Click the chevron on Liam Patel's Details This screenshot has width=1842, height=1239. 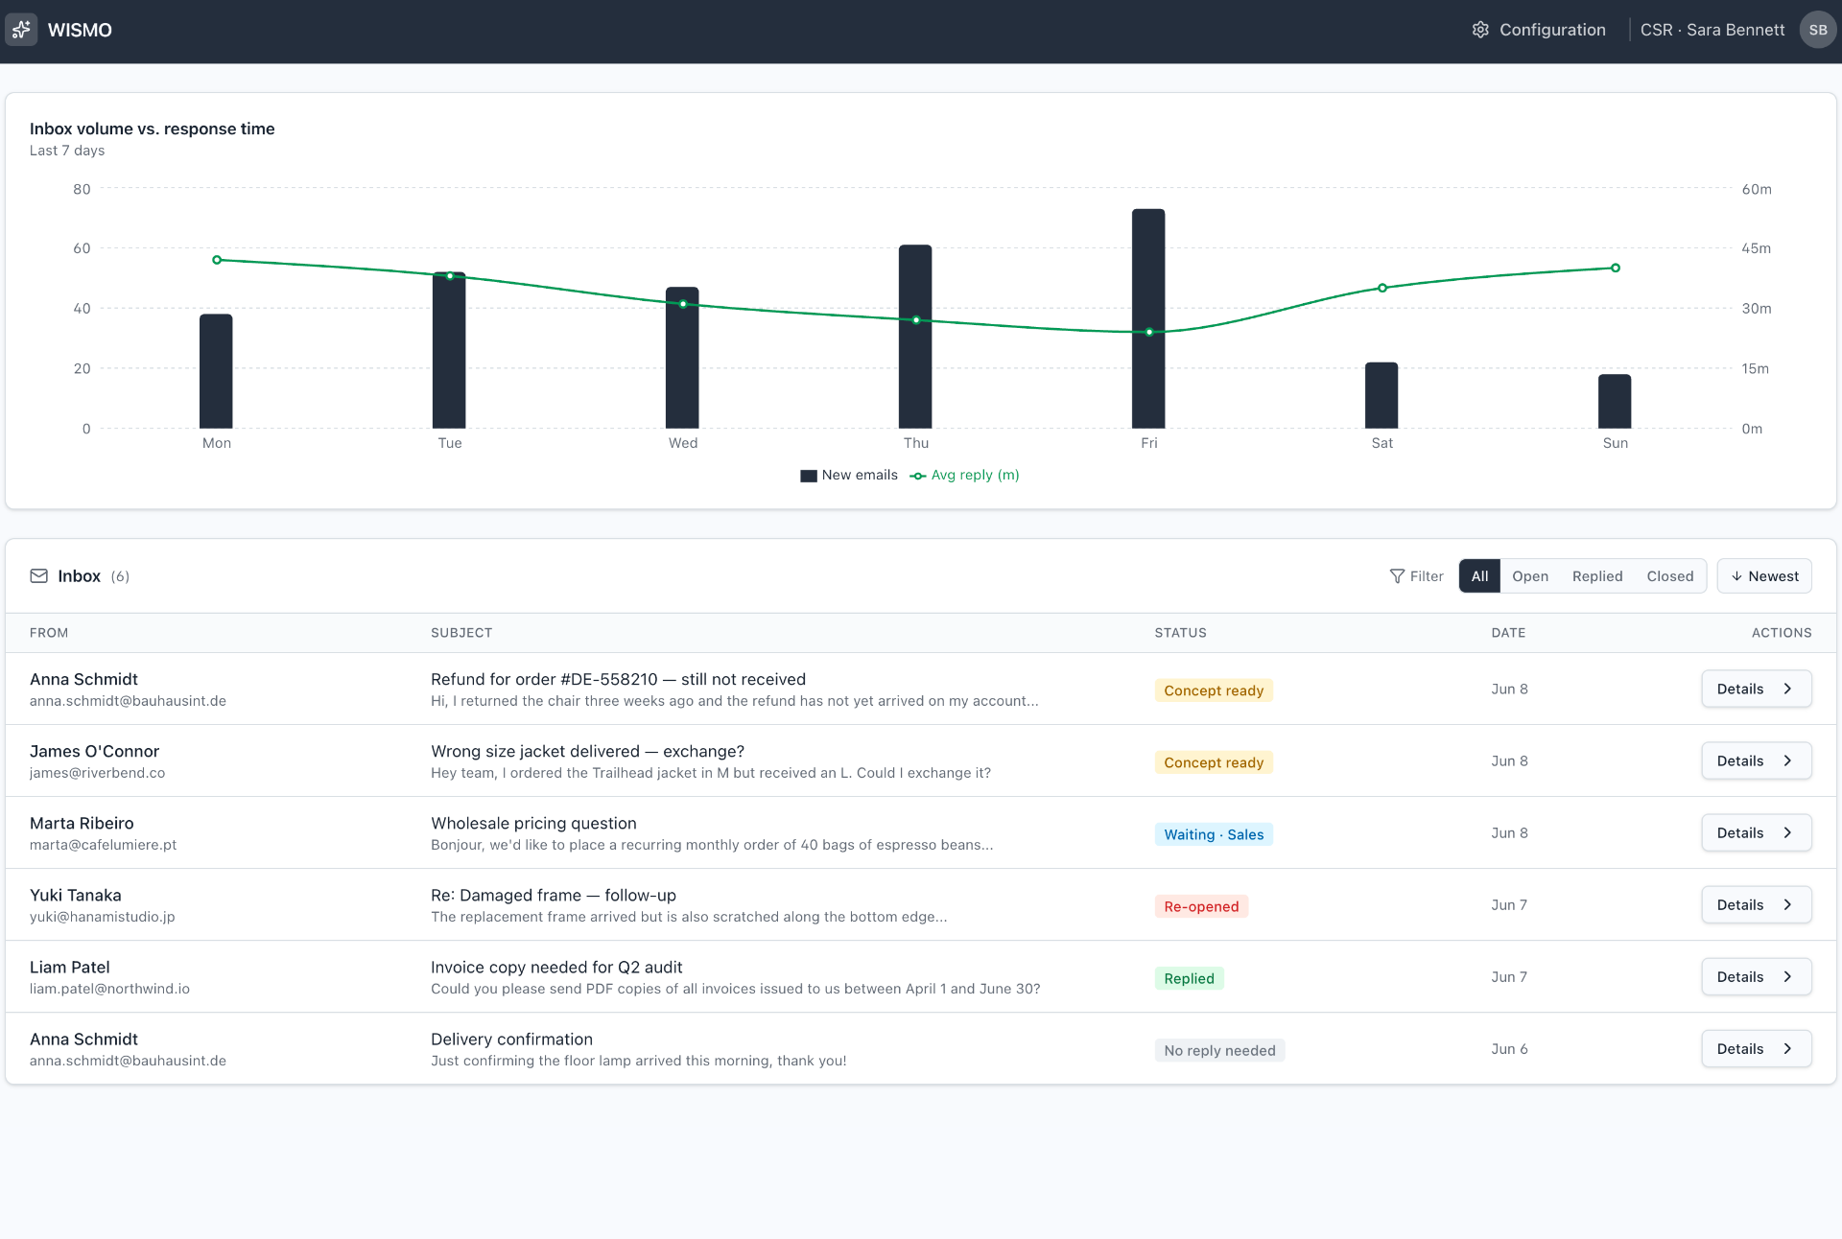[x=1787, y=977]
